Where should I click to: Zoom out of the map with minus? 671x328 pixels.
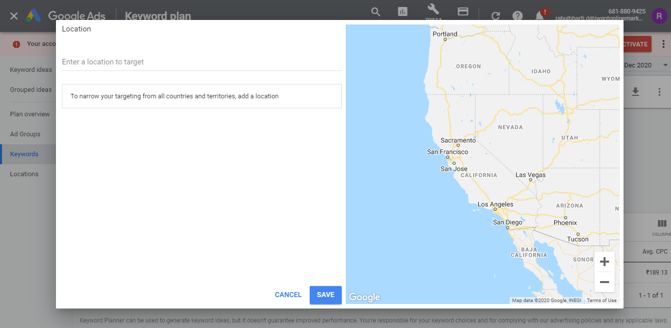point(605,282)
